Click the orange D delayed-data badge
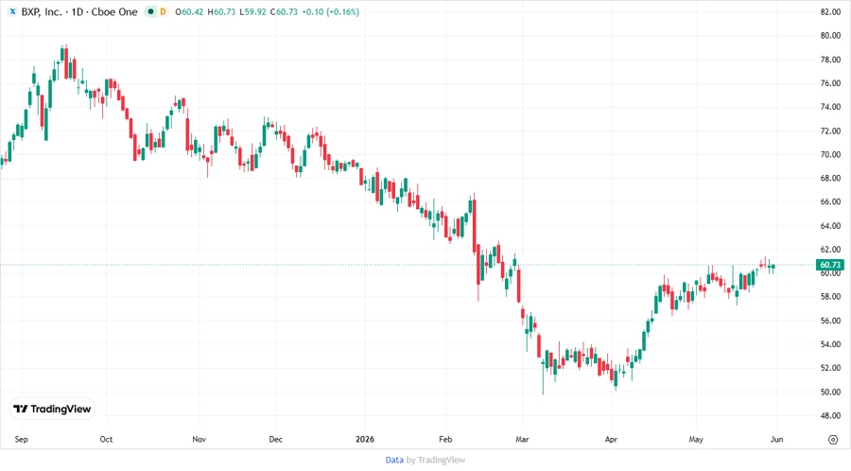Image resolution: width=851 pixels, height=471 pixels. click(x=163, y=11)
